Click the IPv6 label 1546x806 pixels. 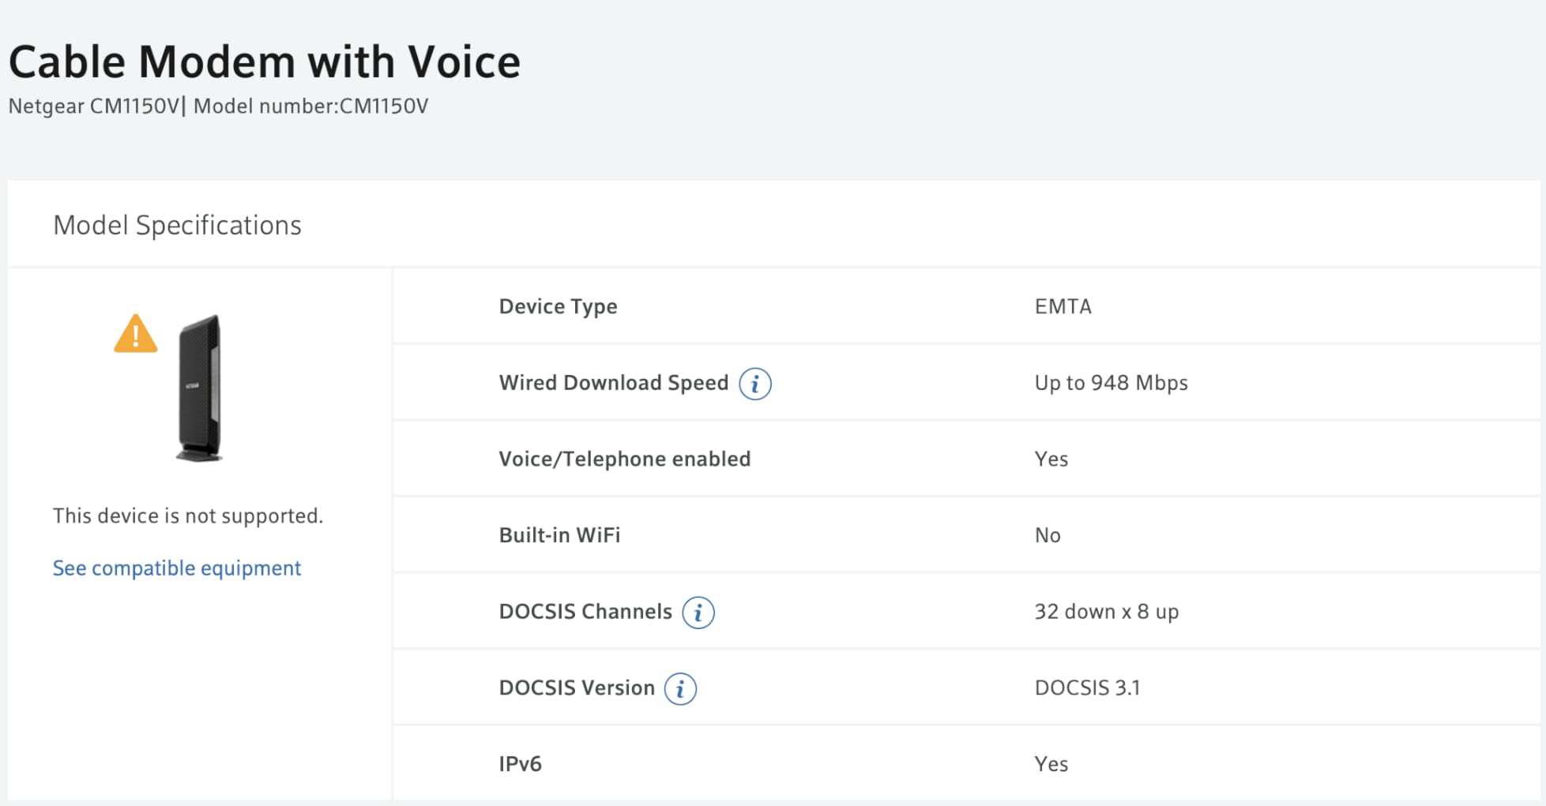click(521, 764)
